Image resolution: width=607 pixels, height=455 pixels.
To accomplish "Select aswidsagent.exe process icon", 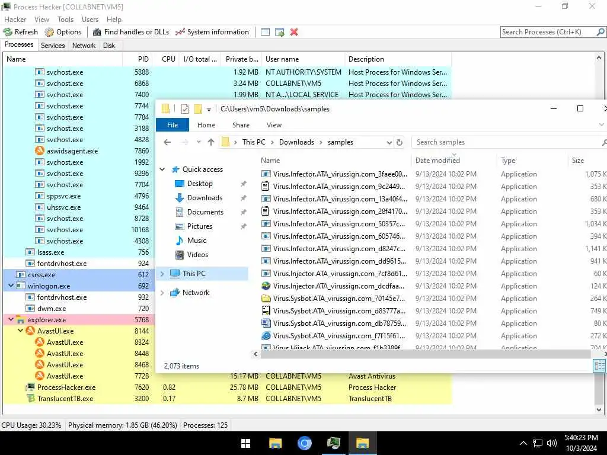I will pos(40,150).
